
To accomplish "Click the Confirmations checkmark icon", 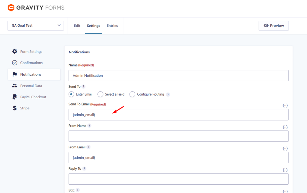I will pyautogui.click(x=15, y=63).
